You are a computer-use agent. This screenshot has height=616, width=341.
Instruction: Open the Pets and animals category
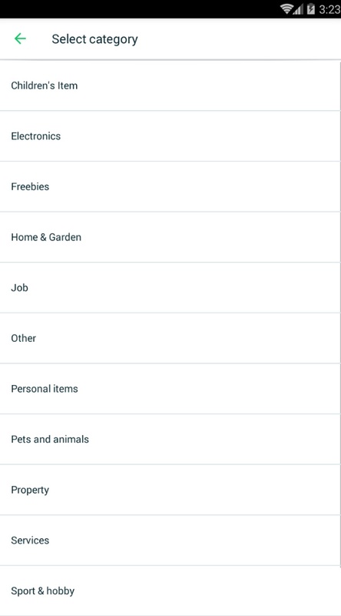click(170, 439)
